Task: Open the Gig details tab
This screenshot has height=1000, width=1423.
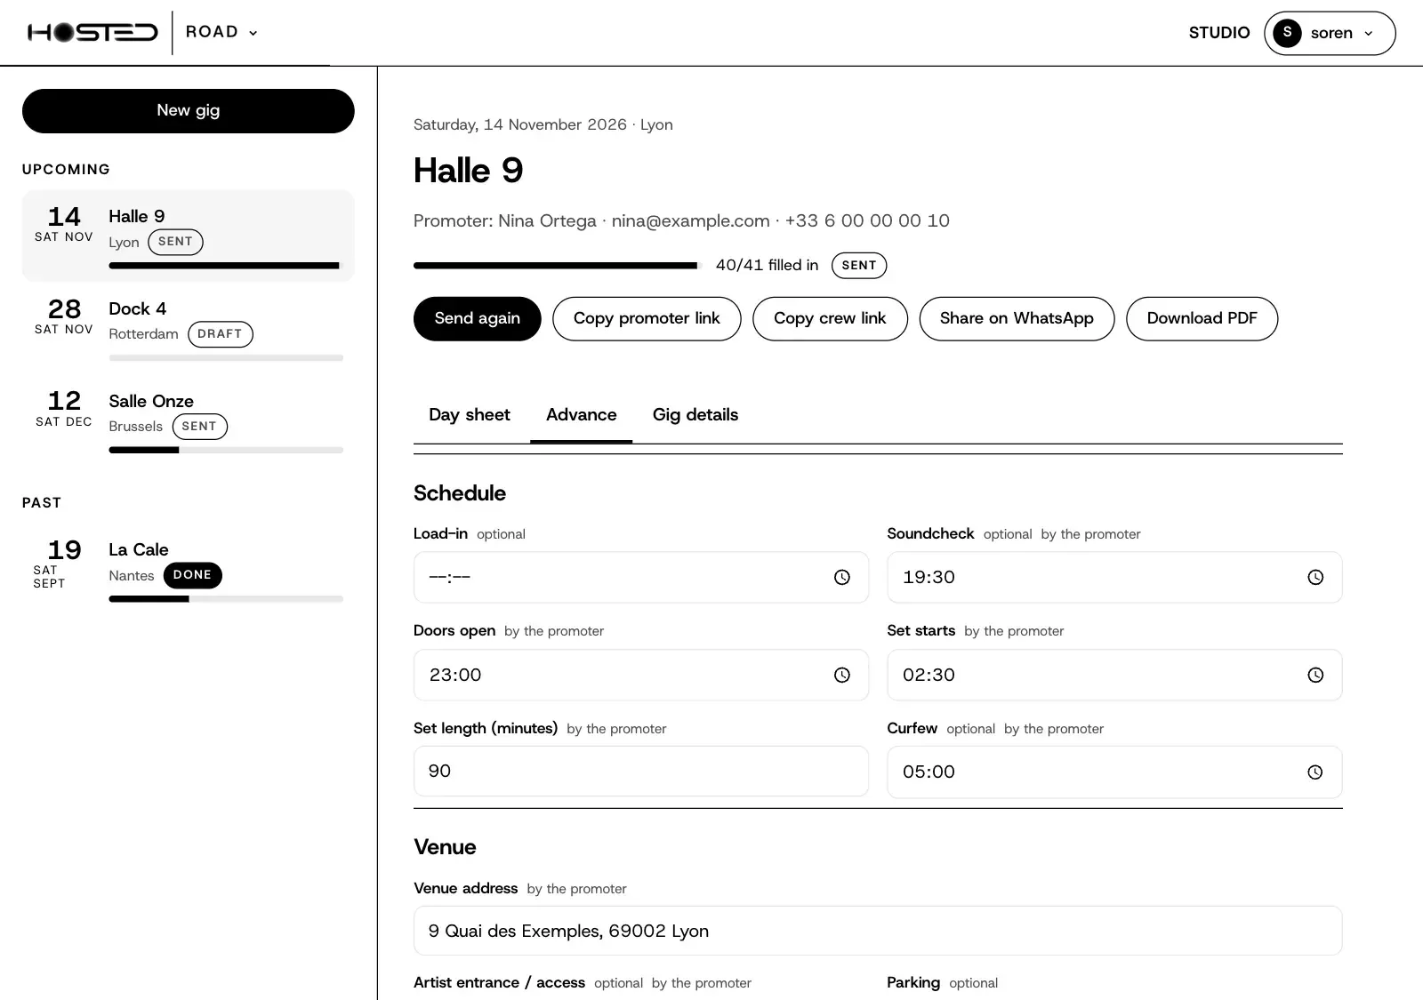Action: click(695, 415)
